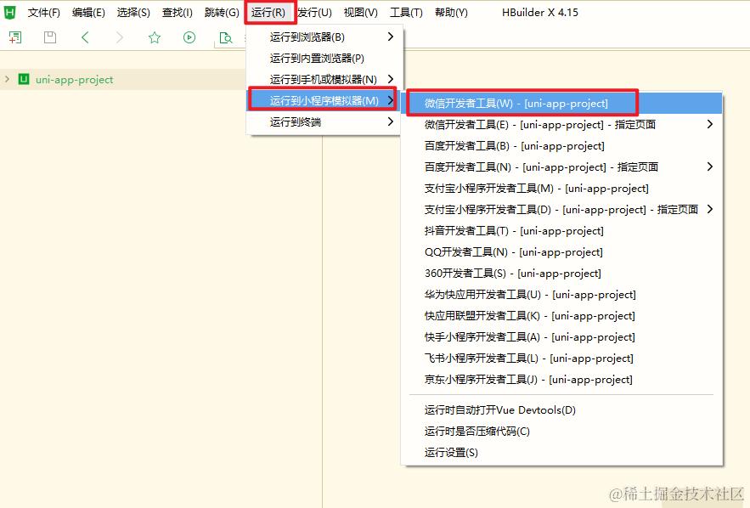This screenshot has height=508, width=750.
Task: Click the preview search-file toolbar icon
Action: click(x=225, y=37)
